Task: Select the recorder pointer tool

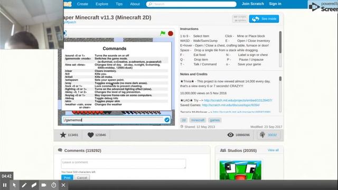Action: coord(14,185)
